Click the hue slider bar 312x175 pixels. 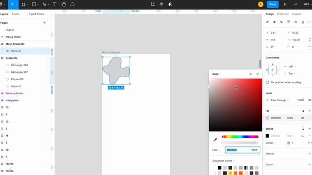click(240, 137)
